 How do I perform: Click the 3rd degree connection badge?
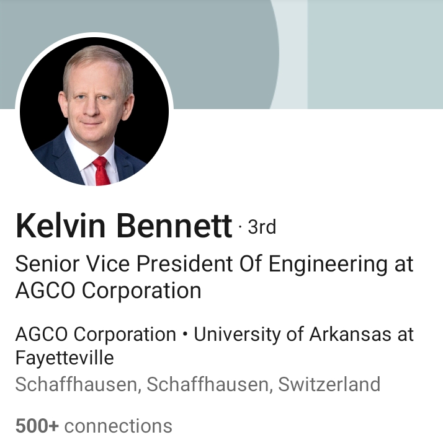261,227
